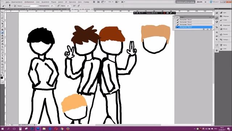This screenshot has height=131, width=232.
Task: Click the pencil icon on recording bar
Action: 171,13
